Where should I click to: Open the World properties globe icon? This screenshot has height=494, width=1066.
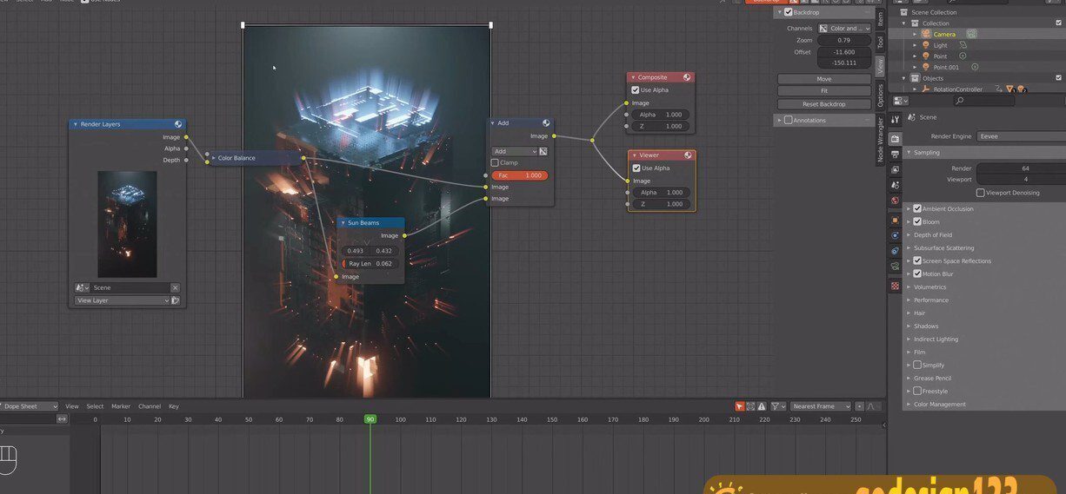pos(895,201)
